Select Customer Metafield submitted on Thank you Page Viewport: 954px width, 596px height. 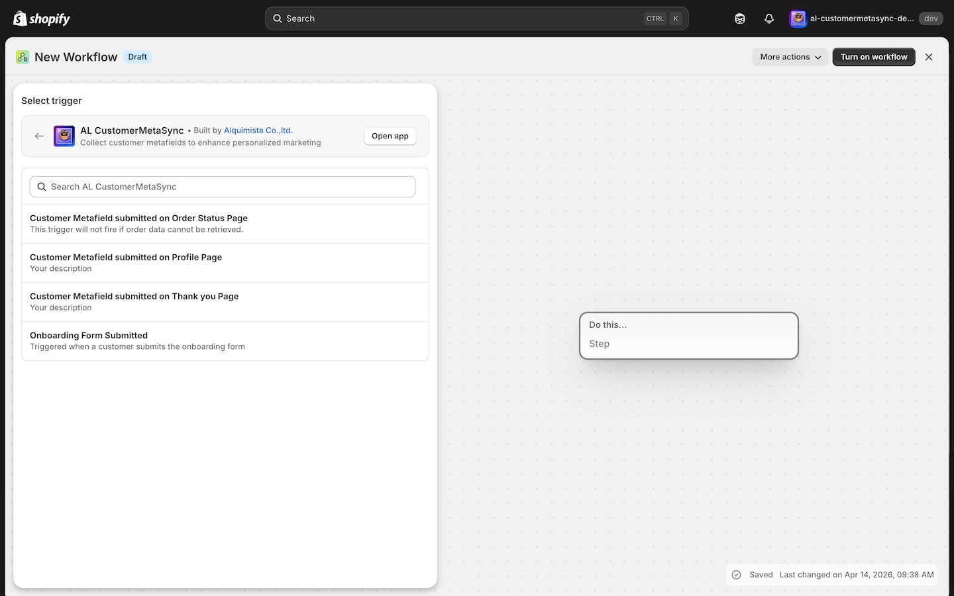click(x=225, y=302)
